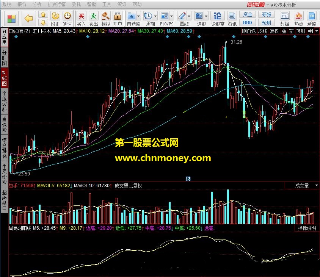320x277 pixels.
Task: Open the 分析 menu
Action: (x=37, y=4)
